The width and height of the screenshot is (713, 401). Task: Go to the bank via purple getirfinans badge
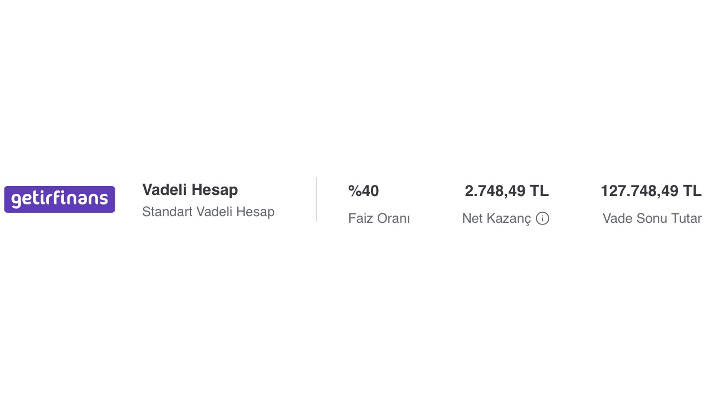pyautogui.click(x=60, y=199)
